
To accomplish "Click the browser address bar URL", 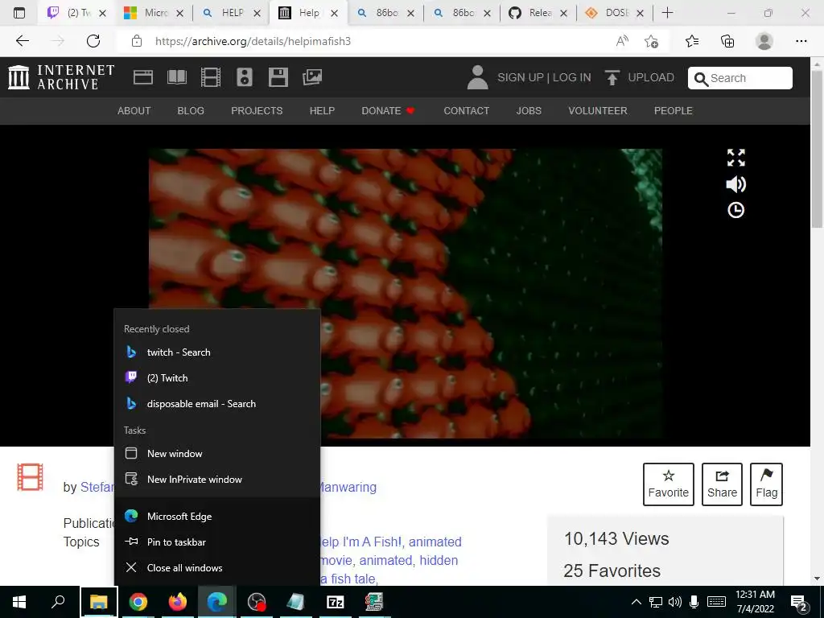I will pos(253,41).
